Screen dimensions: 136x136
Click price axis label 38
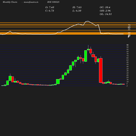coord(128,71)
